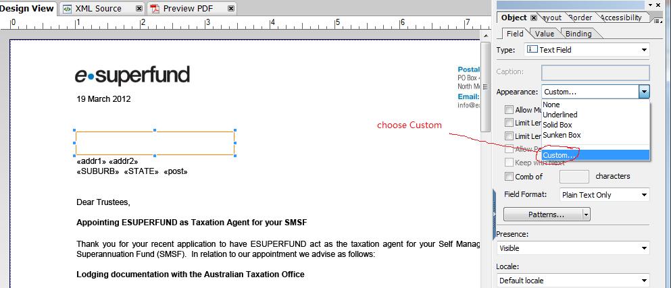This screenshot has height=288, width=671.
Task: Choose None in Appearance list
Action: [596, 105]
